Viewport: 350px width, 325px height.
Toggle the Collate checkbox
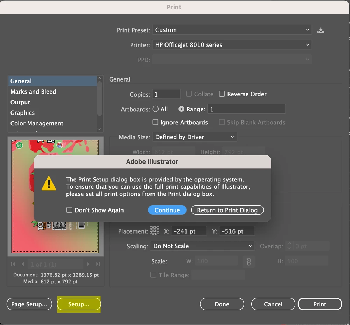[189, 94]
